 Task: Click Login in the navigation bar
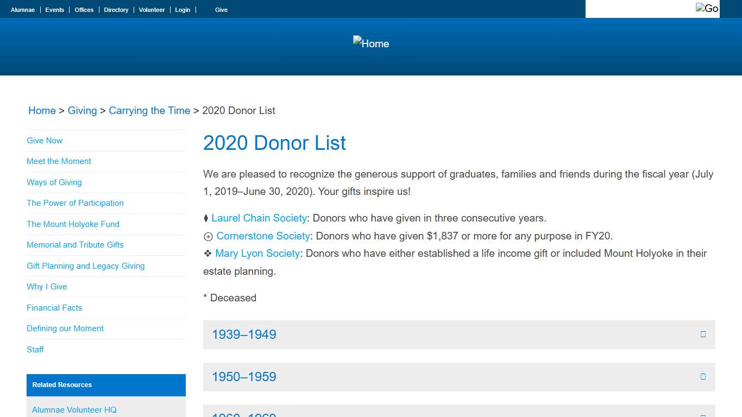point(182,9)
